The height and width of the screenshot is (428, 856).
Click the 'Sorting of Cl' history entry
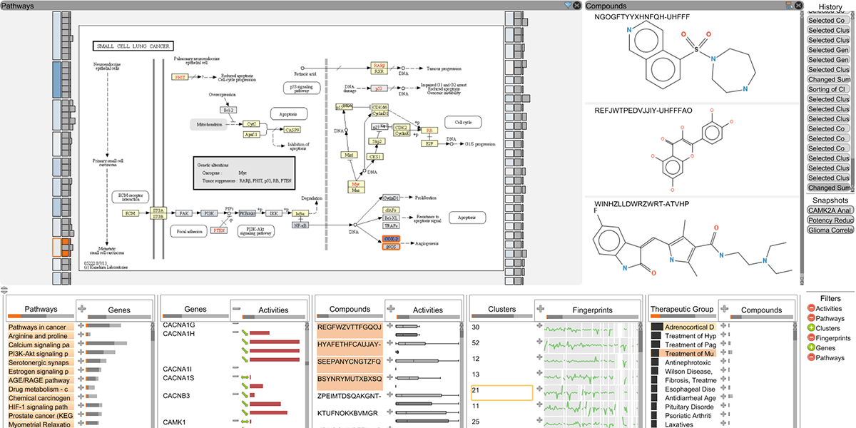point(828,89)
